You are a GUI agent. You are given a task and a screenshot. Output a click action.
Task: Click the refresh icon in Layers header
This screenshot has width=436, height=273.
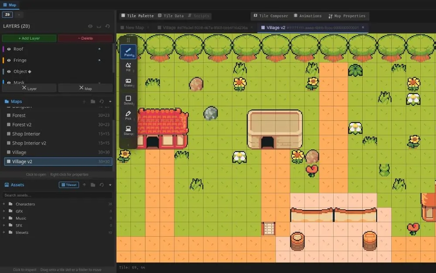[108, 26]
